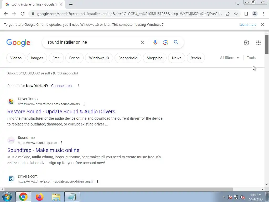Click the soundtrap.com URL text
Screen dimensions: 269x202
coord(37,143)
